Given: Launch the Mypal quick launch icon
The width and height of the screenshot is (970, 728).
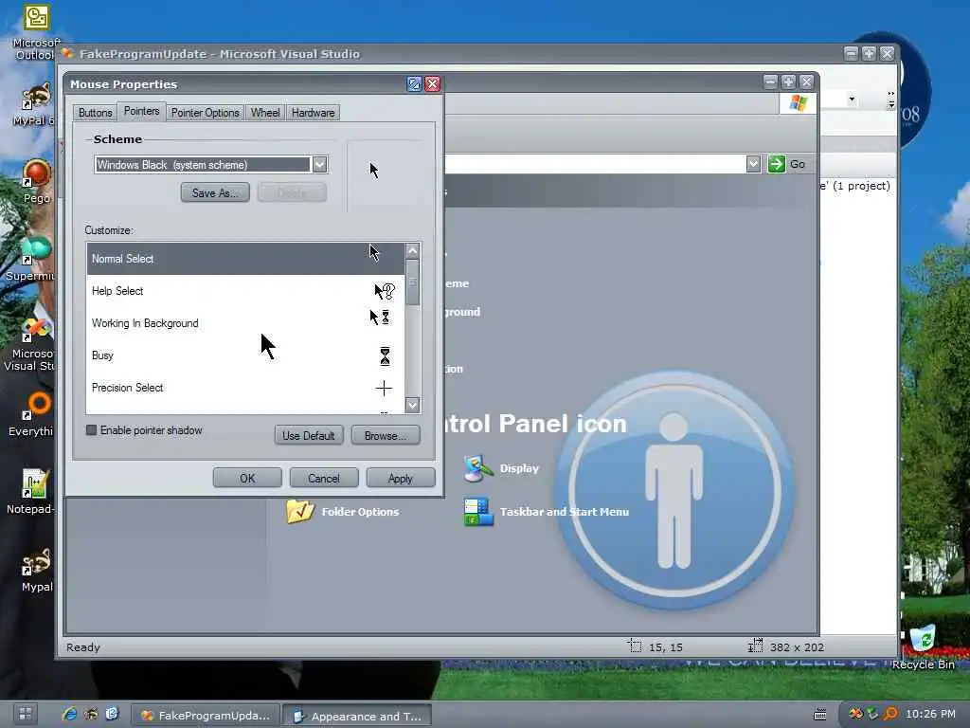Looking at the screenshot, I should click(x=91, y=714).
